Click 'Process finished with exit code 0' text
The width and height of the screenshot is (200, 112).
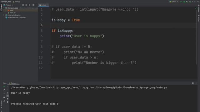tap(35, 104)
